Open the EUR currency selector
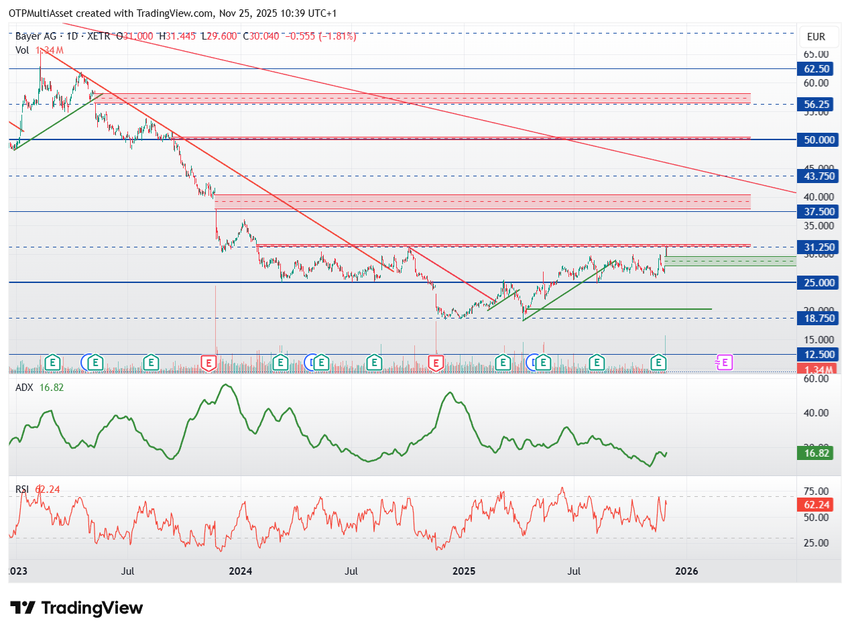The height and width of the screenshot is (633, 850). coord(816,37)
